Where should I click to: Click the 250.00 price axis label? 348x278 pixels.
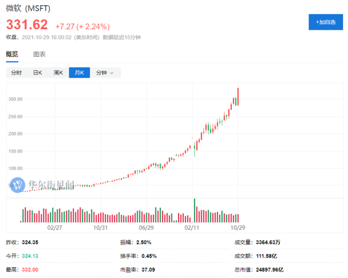click(x=15, y=117)
